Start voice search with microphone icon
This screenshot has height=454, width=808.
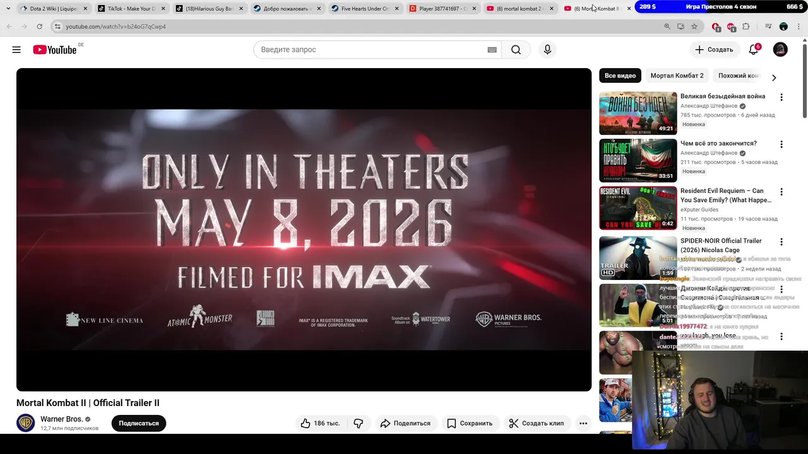click(x=547, y=50)
